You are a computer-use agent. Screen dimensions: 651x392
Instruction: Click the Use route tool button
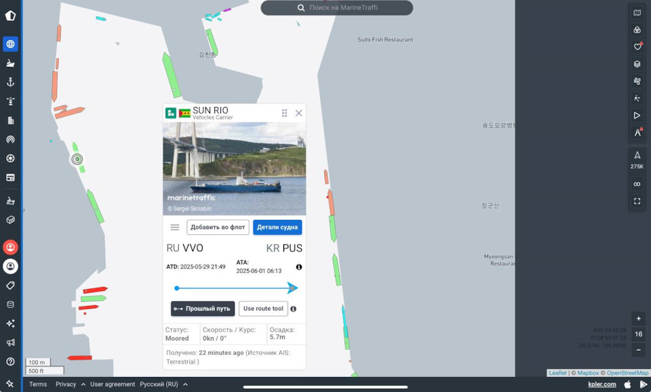[263, 309]
